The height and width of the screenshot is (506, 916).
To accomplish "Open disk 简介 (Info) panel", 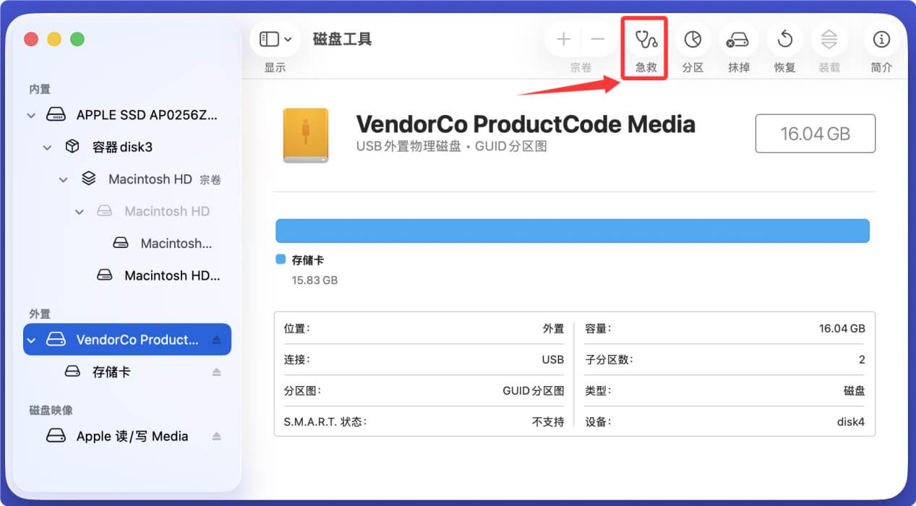I will click(881, 40).
